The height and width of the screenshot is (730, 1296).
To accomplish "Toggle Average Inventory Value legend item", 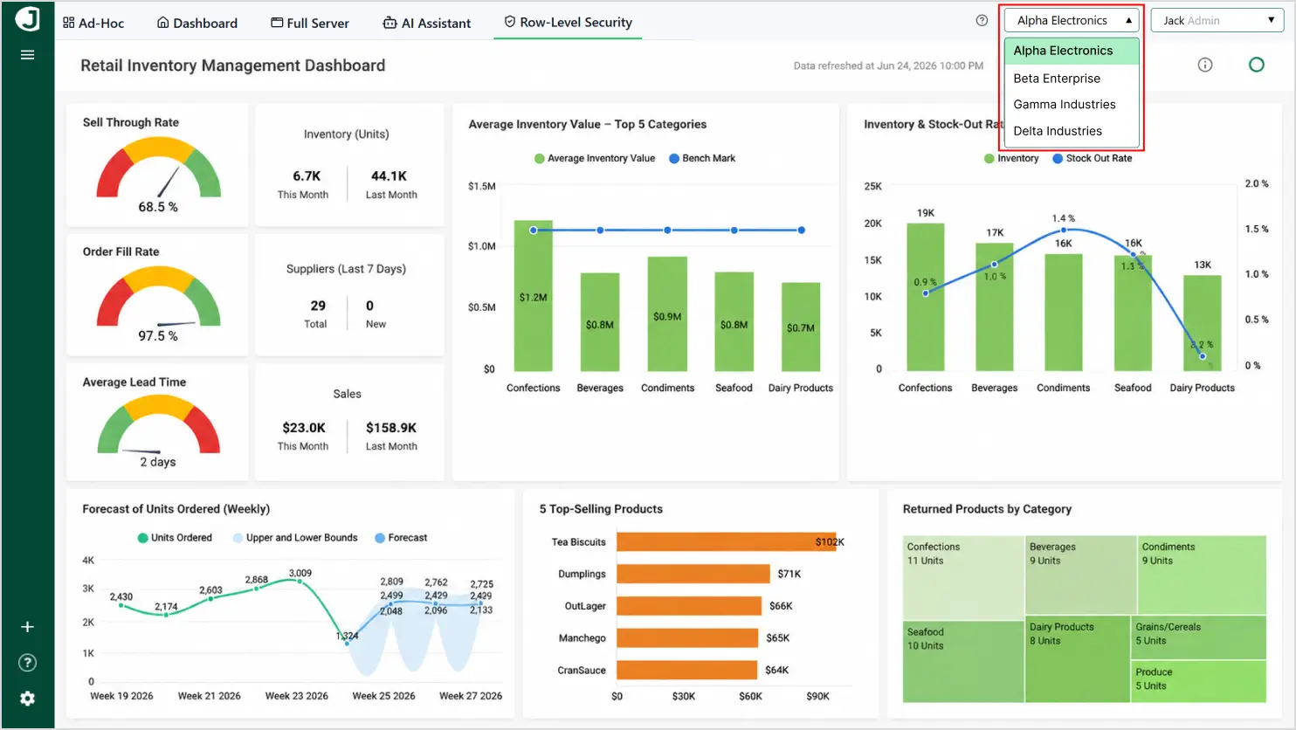I will click(x=595, y=158).
